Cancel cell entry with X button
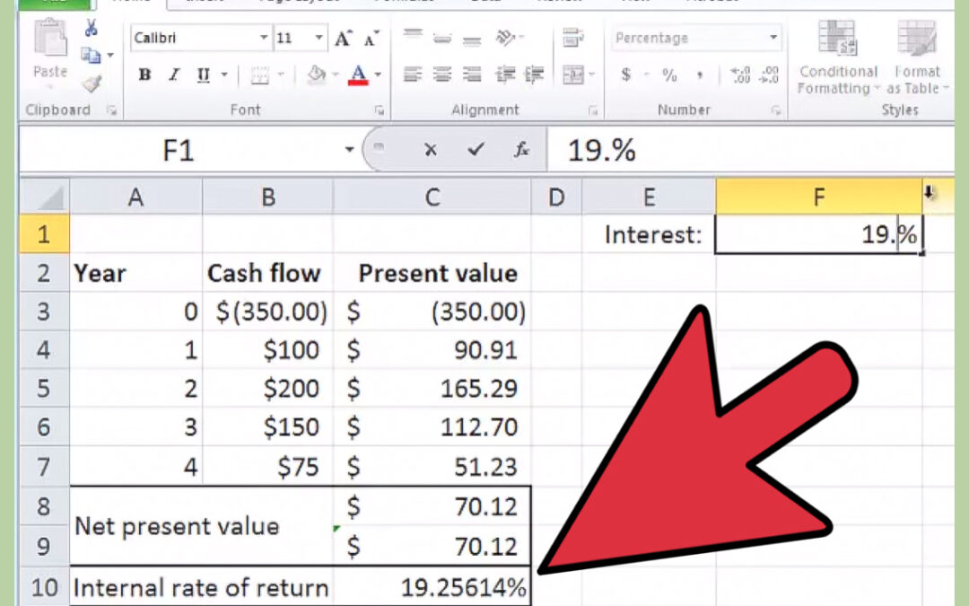This screenshot has height=606, width=969. point(431,150)
